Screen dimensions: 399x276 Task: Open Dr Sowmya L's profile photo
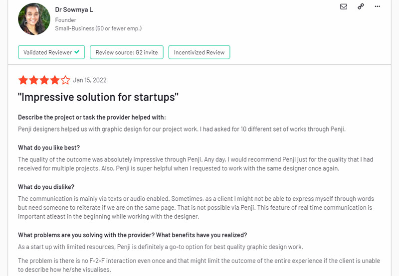[x=34, y=19]
